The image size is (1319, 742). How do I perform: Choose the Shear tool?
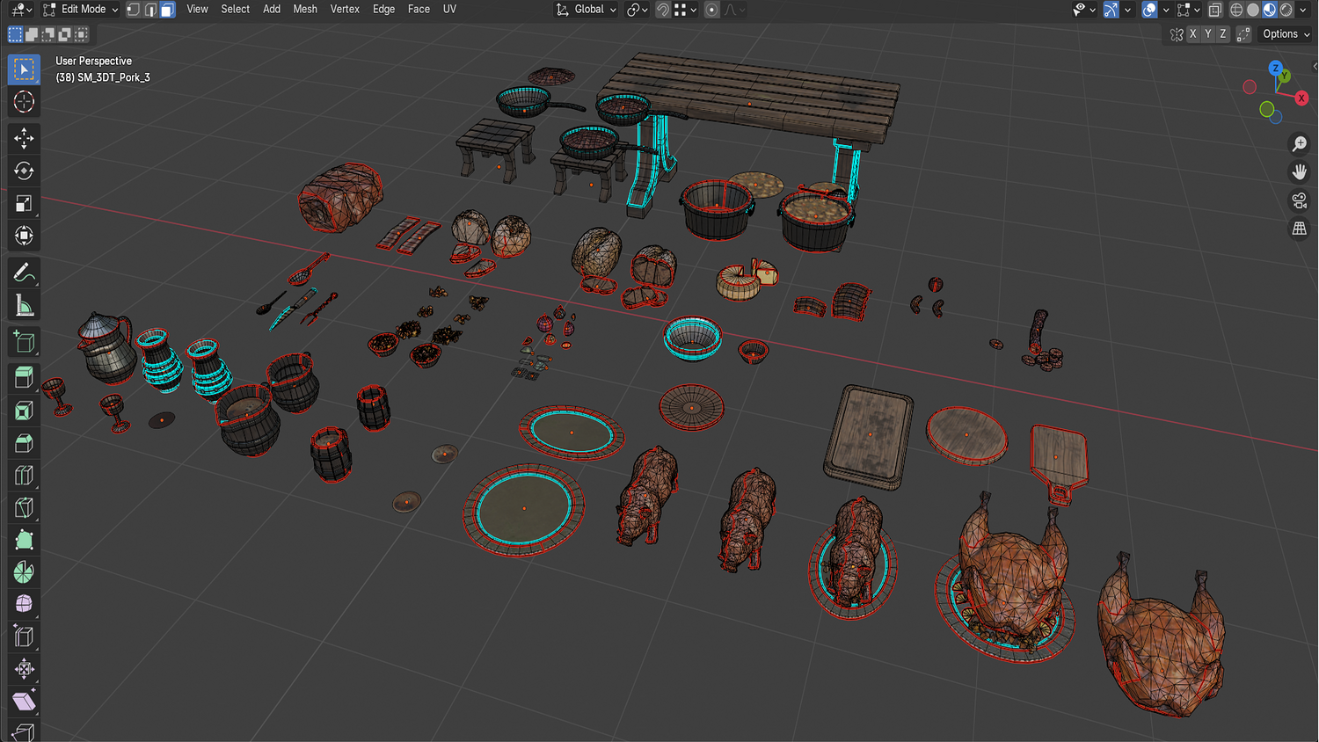click(24, 702)
